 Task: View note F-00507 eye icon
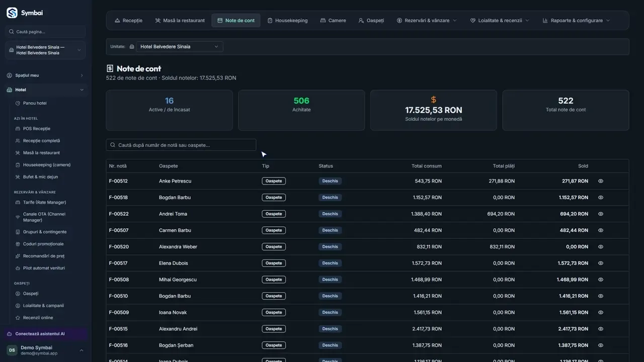point(601,230)
